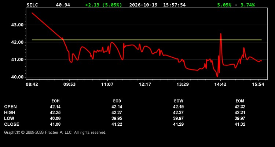Image resolution: width=275 pixels, height=147 pixels.
Task: Select EOH LOW cell 40.06
Action: 55,118
